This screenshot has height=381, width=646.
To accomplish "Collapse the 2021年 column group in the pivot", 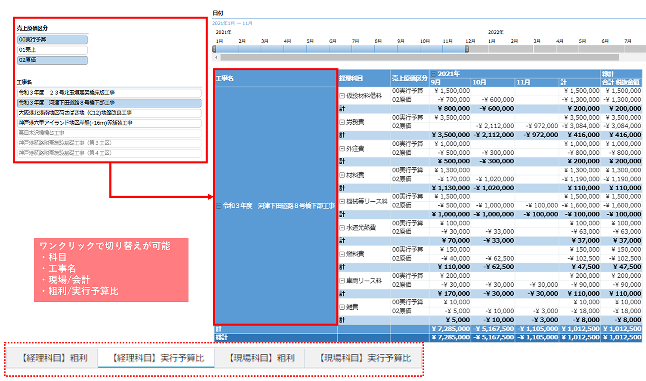I will point(434,74).
